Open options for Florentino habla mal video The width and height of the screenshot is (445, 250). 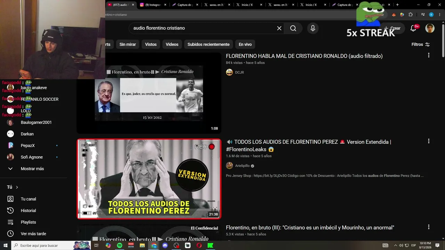[429, 55]
